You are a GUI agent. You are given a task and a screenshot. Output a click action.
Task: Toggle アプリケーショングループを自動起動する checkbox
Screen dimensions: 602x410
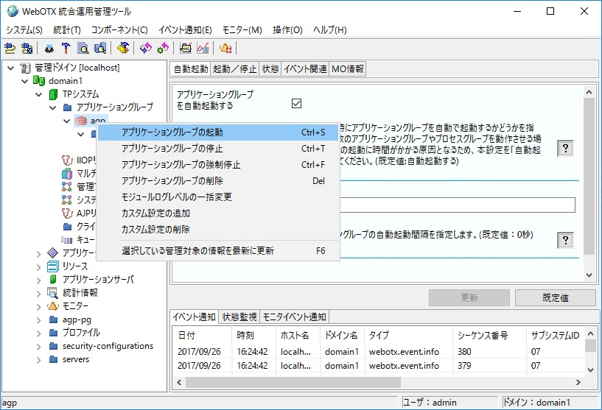[x=296, y=103]
